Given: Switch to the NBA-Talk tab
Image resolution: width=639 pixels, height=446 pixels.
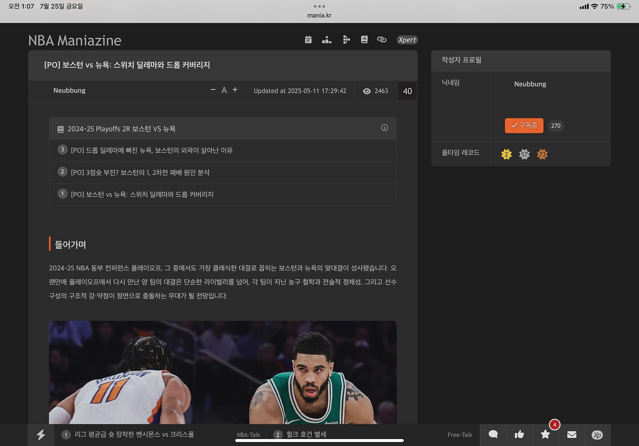Looking at the screenshot, I should (248, 435).
